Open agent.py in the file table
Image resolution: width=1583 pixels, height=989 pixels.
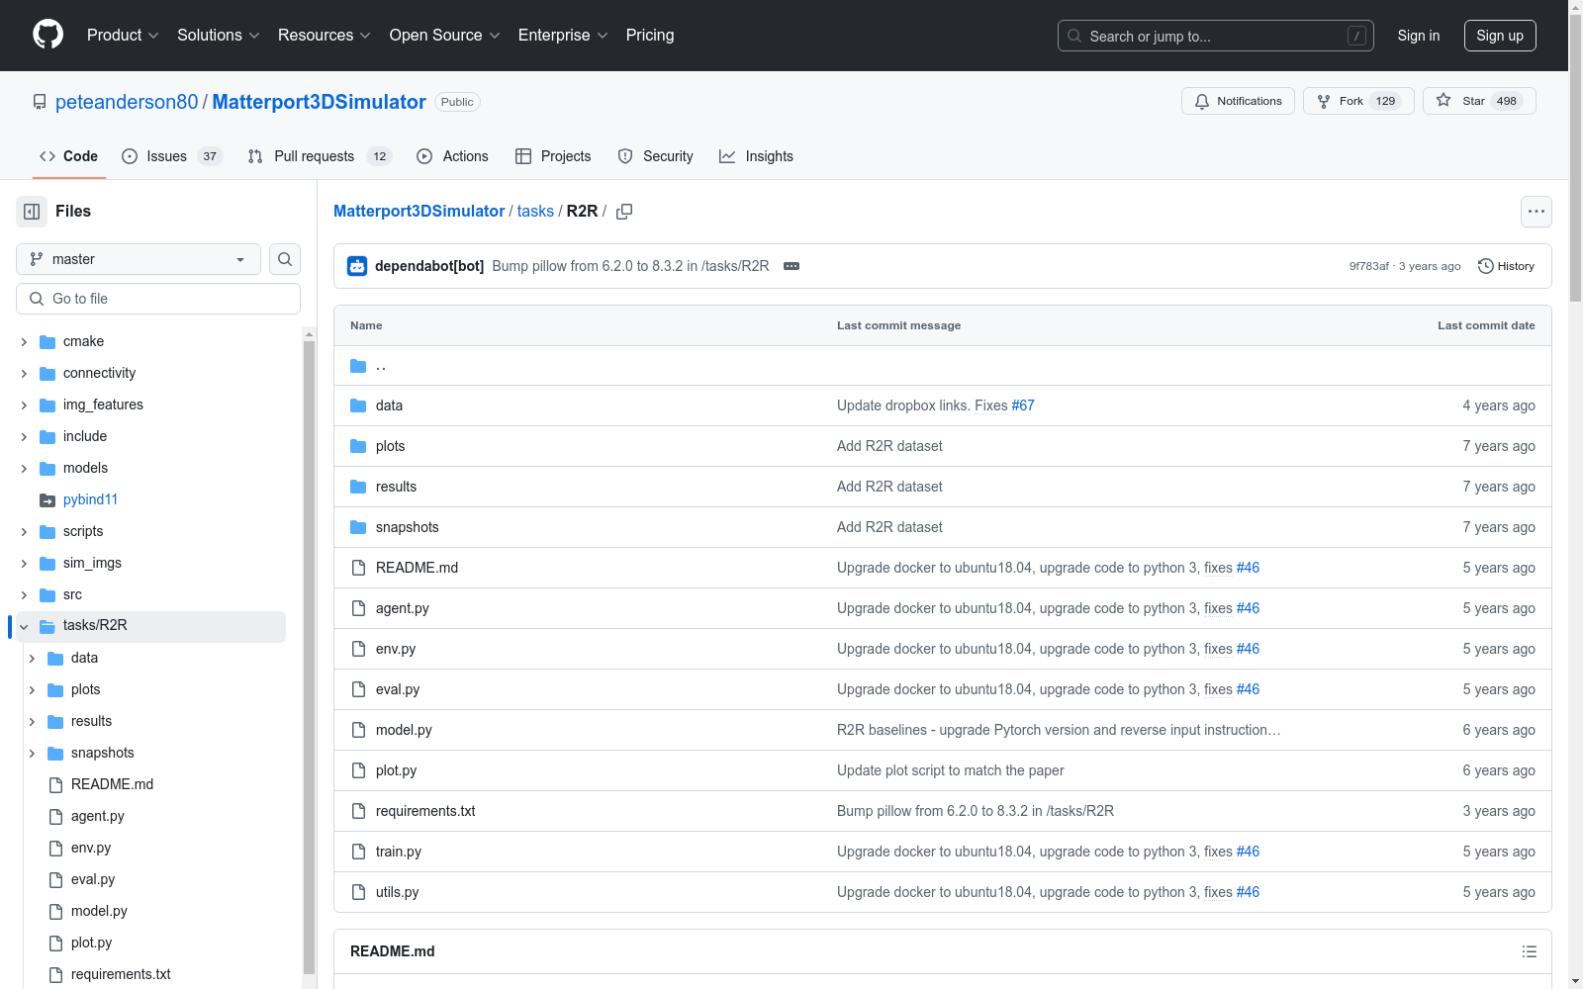[403, 608]
